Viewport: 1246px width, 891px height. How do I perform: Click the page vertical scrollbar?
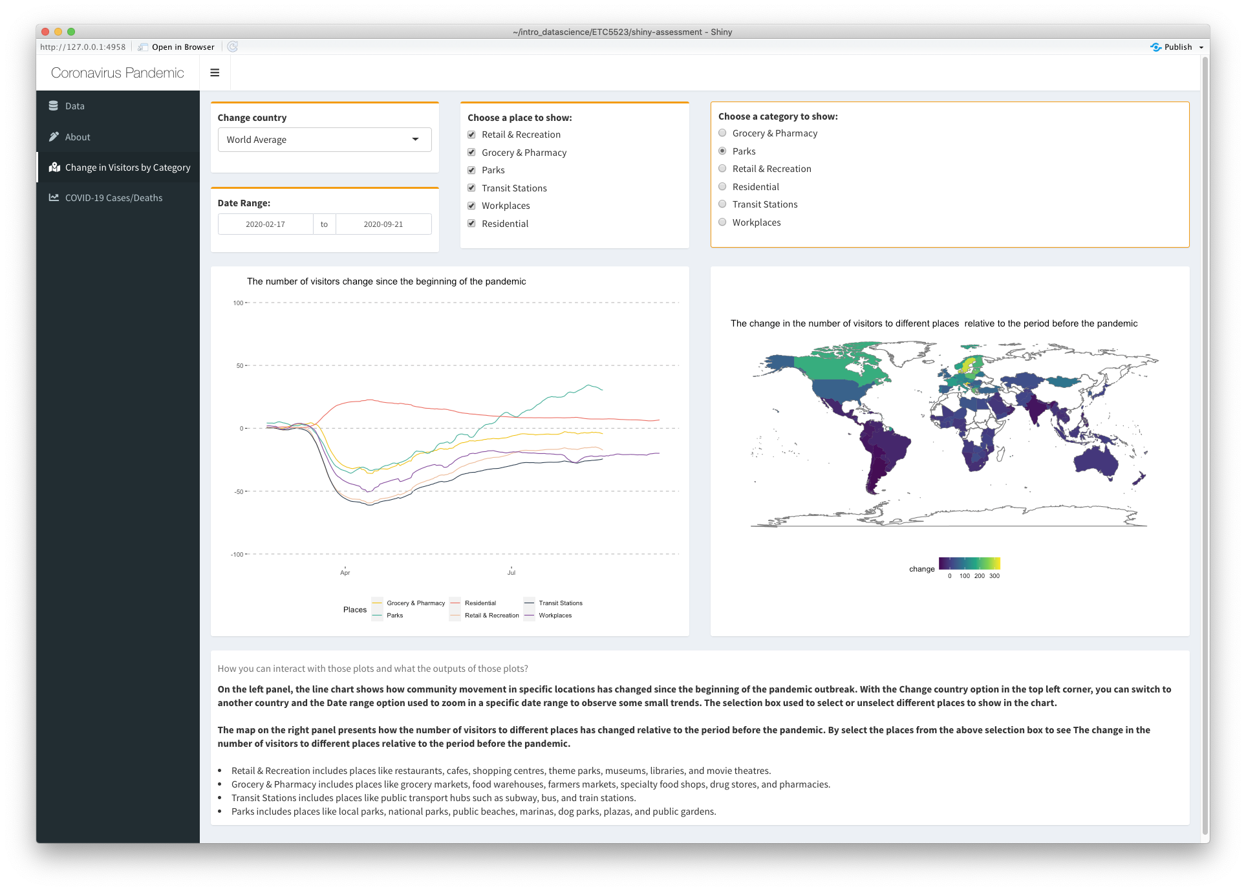click(x=1205, y=446)
